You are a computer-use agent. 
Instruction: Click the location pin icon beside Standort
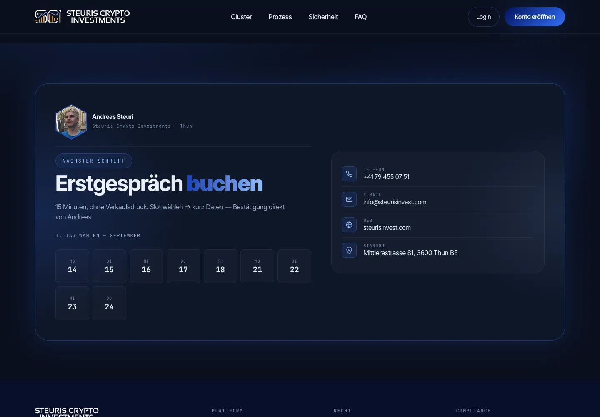[x=349, y=250]
